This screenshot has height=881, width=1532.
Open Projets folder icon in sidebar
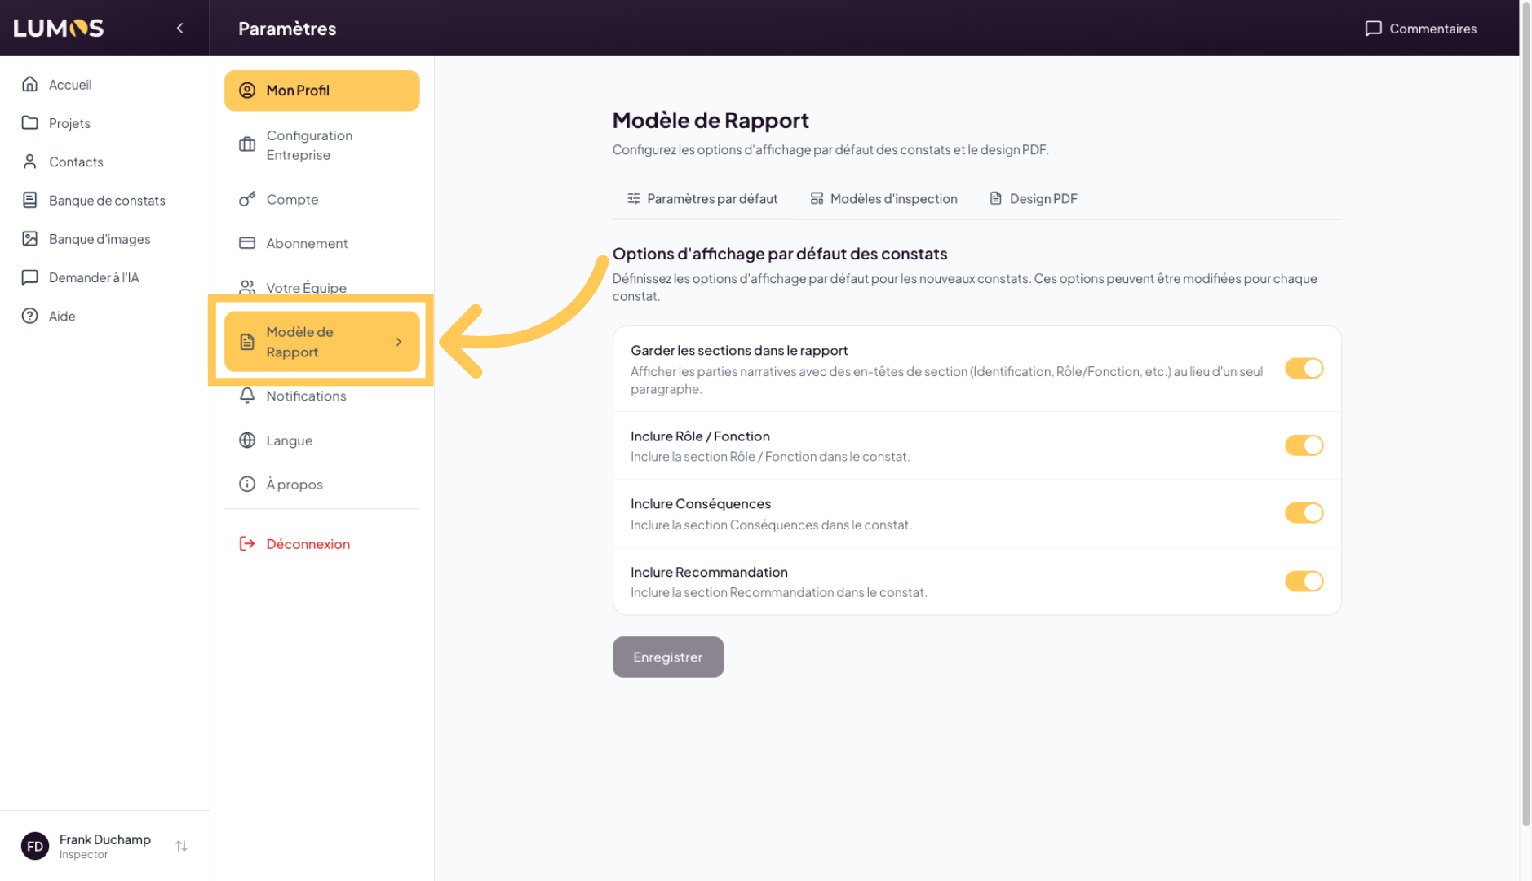pos(30,123)
